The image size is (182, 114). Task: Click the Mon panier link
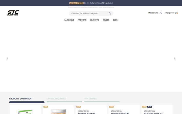(x=170, y=13)
